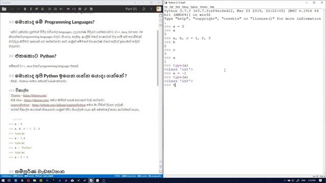Image resolution: width=326 pixels, height=183 pixels.
Task: Open the github.com/JaDogg/expressPython link
Action: 59,105
